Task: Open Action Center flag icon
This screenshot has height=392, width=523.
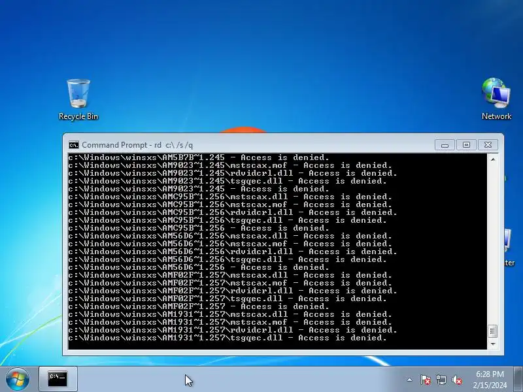Action: (426, 380)
